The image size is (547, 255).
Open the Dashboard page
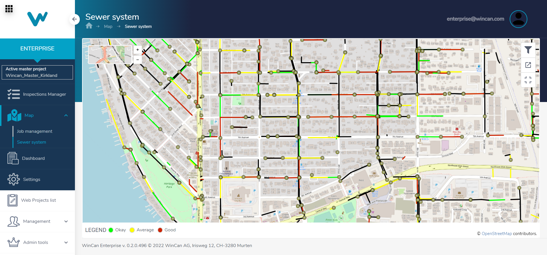[x=33, y=158]
